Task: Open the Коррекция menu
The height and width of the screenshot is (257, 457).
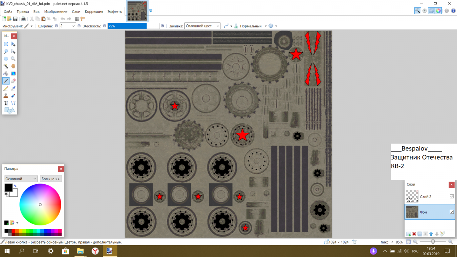Action: pos(94,11)
